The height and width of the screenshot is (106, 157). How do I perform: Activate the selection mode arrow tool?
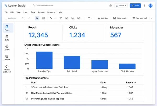pyautogui.click(x=37, y=18)
